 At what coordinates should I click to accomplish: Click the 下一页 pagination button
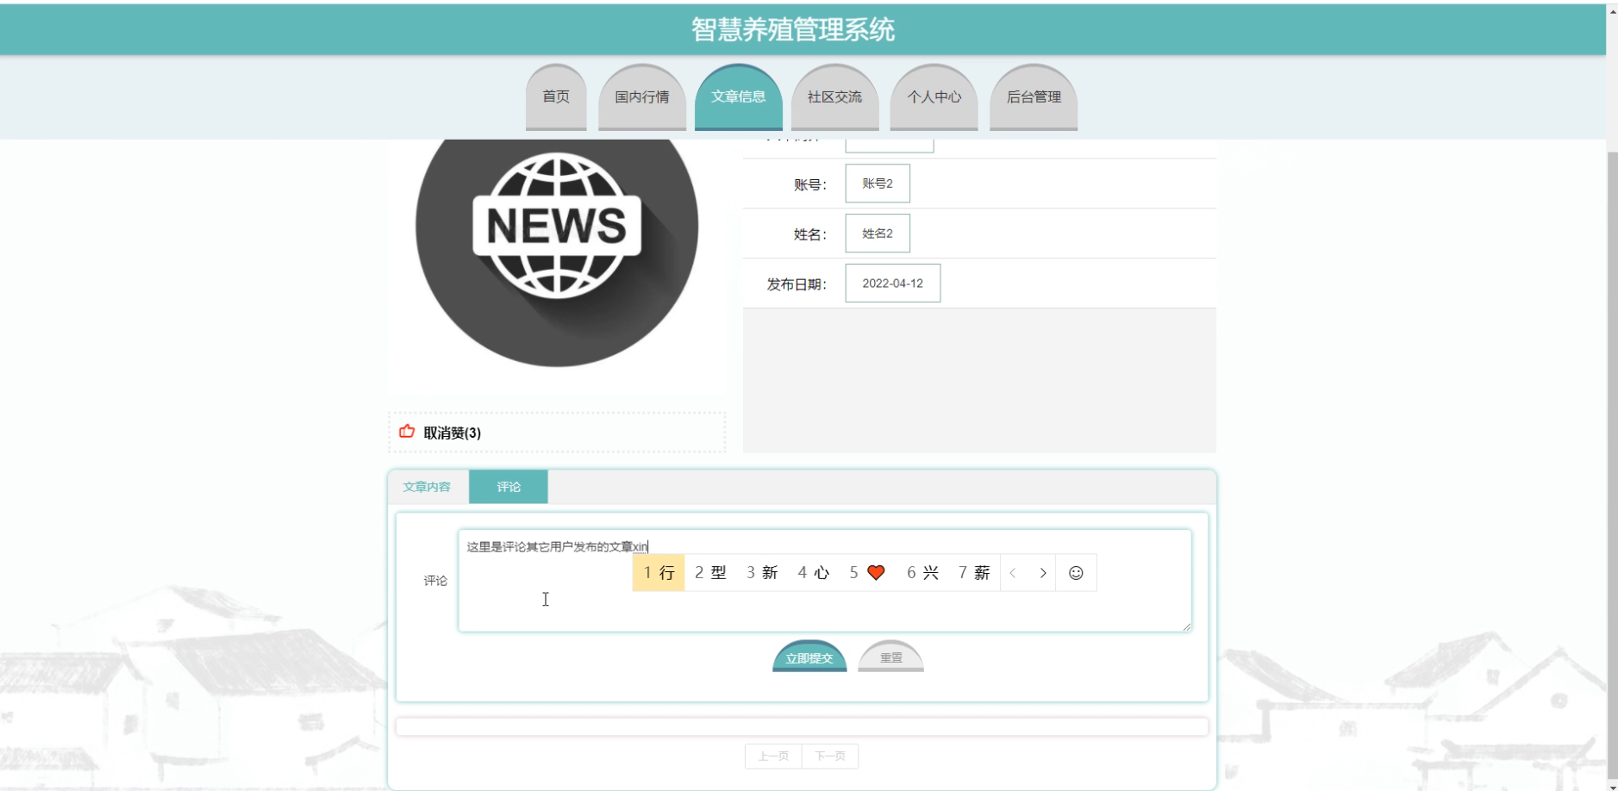(x=830, y=756)
